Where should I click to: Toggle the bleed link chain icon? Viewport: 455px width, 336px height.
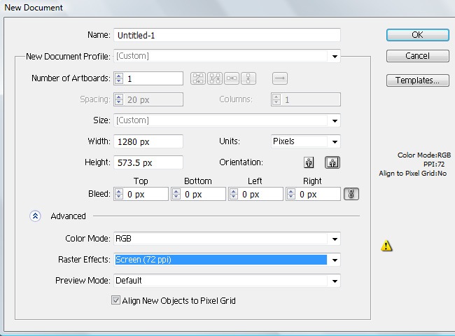[x=353, y=195]
